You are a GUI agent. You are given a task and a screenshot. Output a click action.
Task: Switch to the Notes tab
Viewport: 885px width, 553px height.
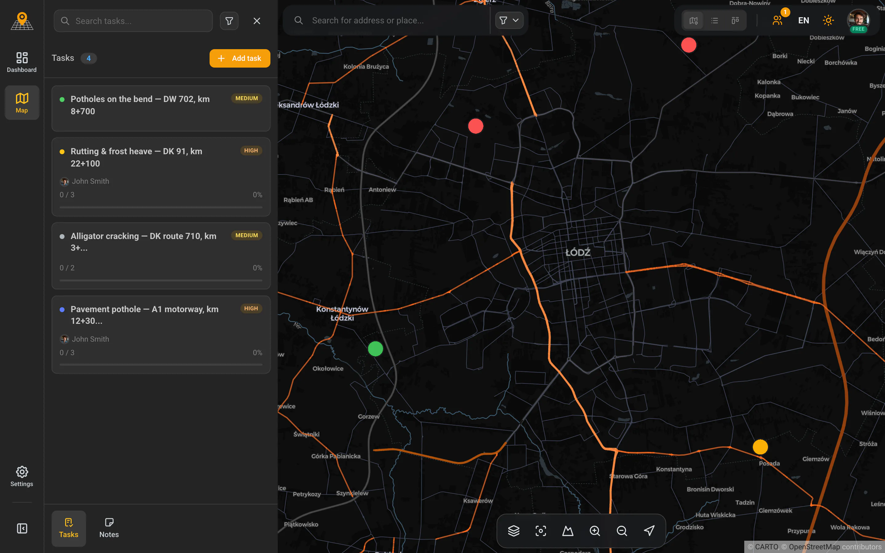109,528
